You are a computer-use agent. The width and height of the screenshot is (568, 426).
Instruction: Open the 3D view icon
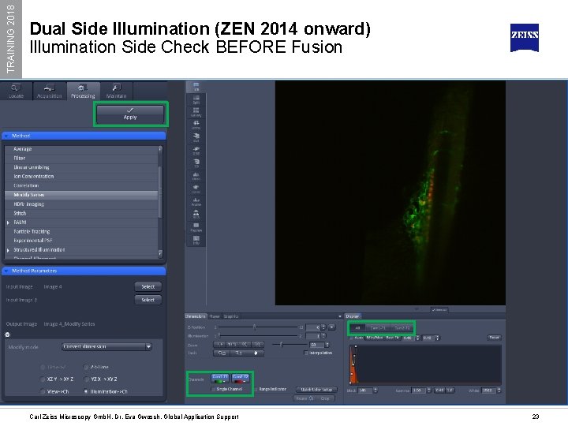click(196, 163)
